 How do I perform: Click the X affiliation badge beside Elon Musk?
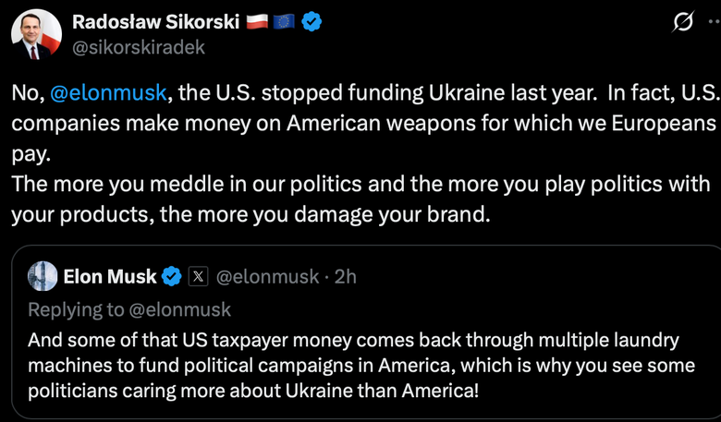pos(198,276)
